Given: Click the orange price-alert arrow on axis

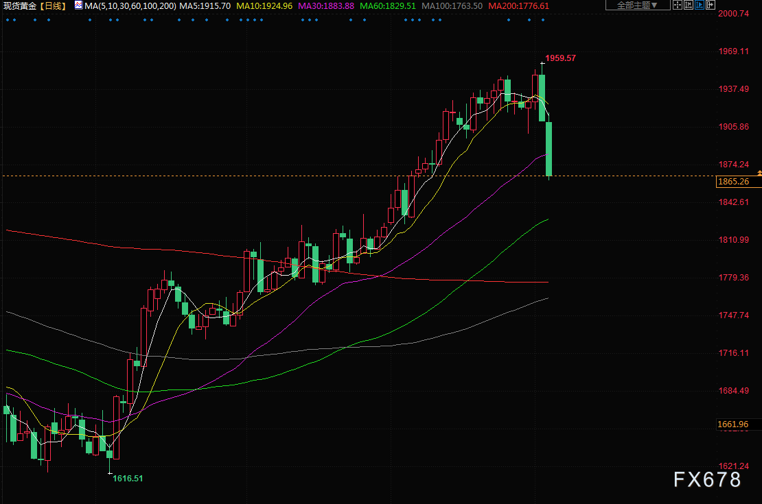Looking at the screenshot, I should coord(759,173).
